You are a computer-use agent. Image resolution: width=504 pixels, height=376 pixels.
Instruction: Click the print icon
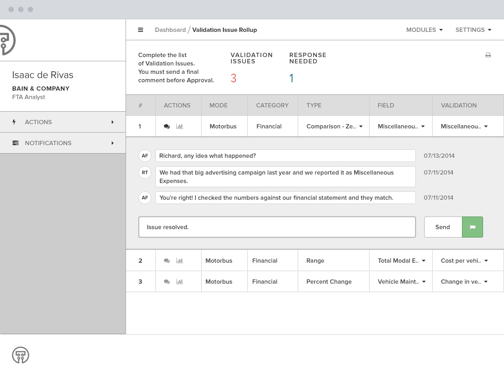click(488, 55)
